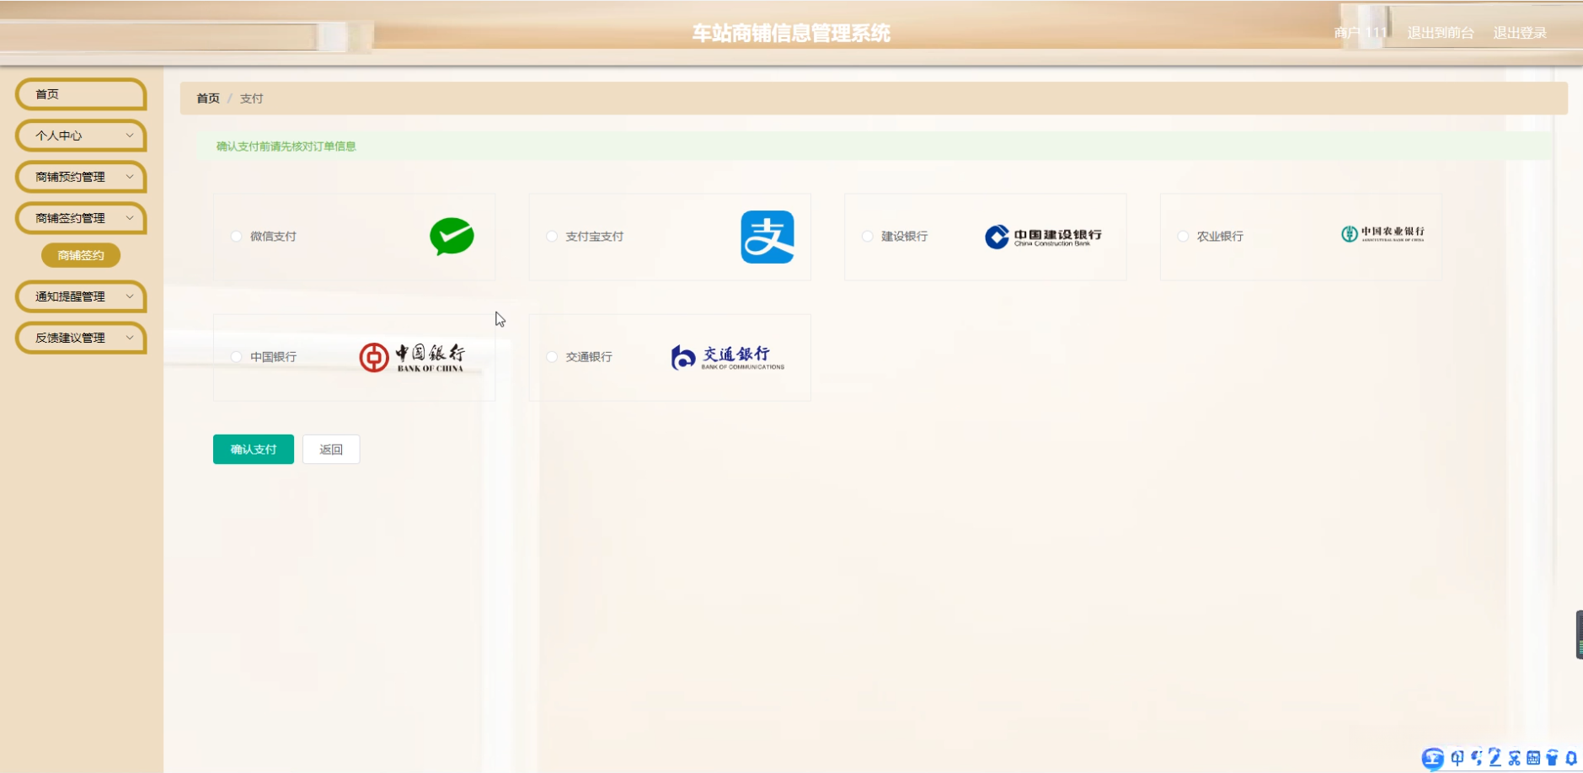
Task: Open the shirt skin icon in input toolbar
Action: click(1552, 758)
